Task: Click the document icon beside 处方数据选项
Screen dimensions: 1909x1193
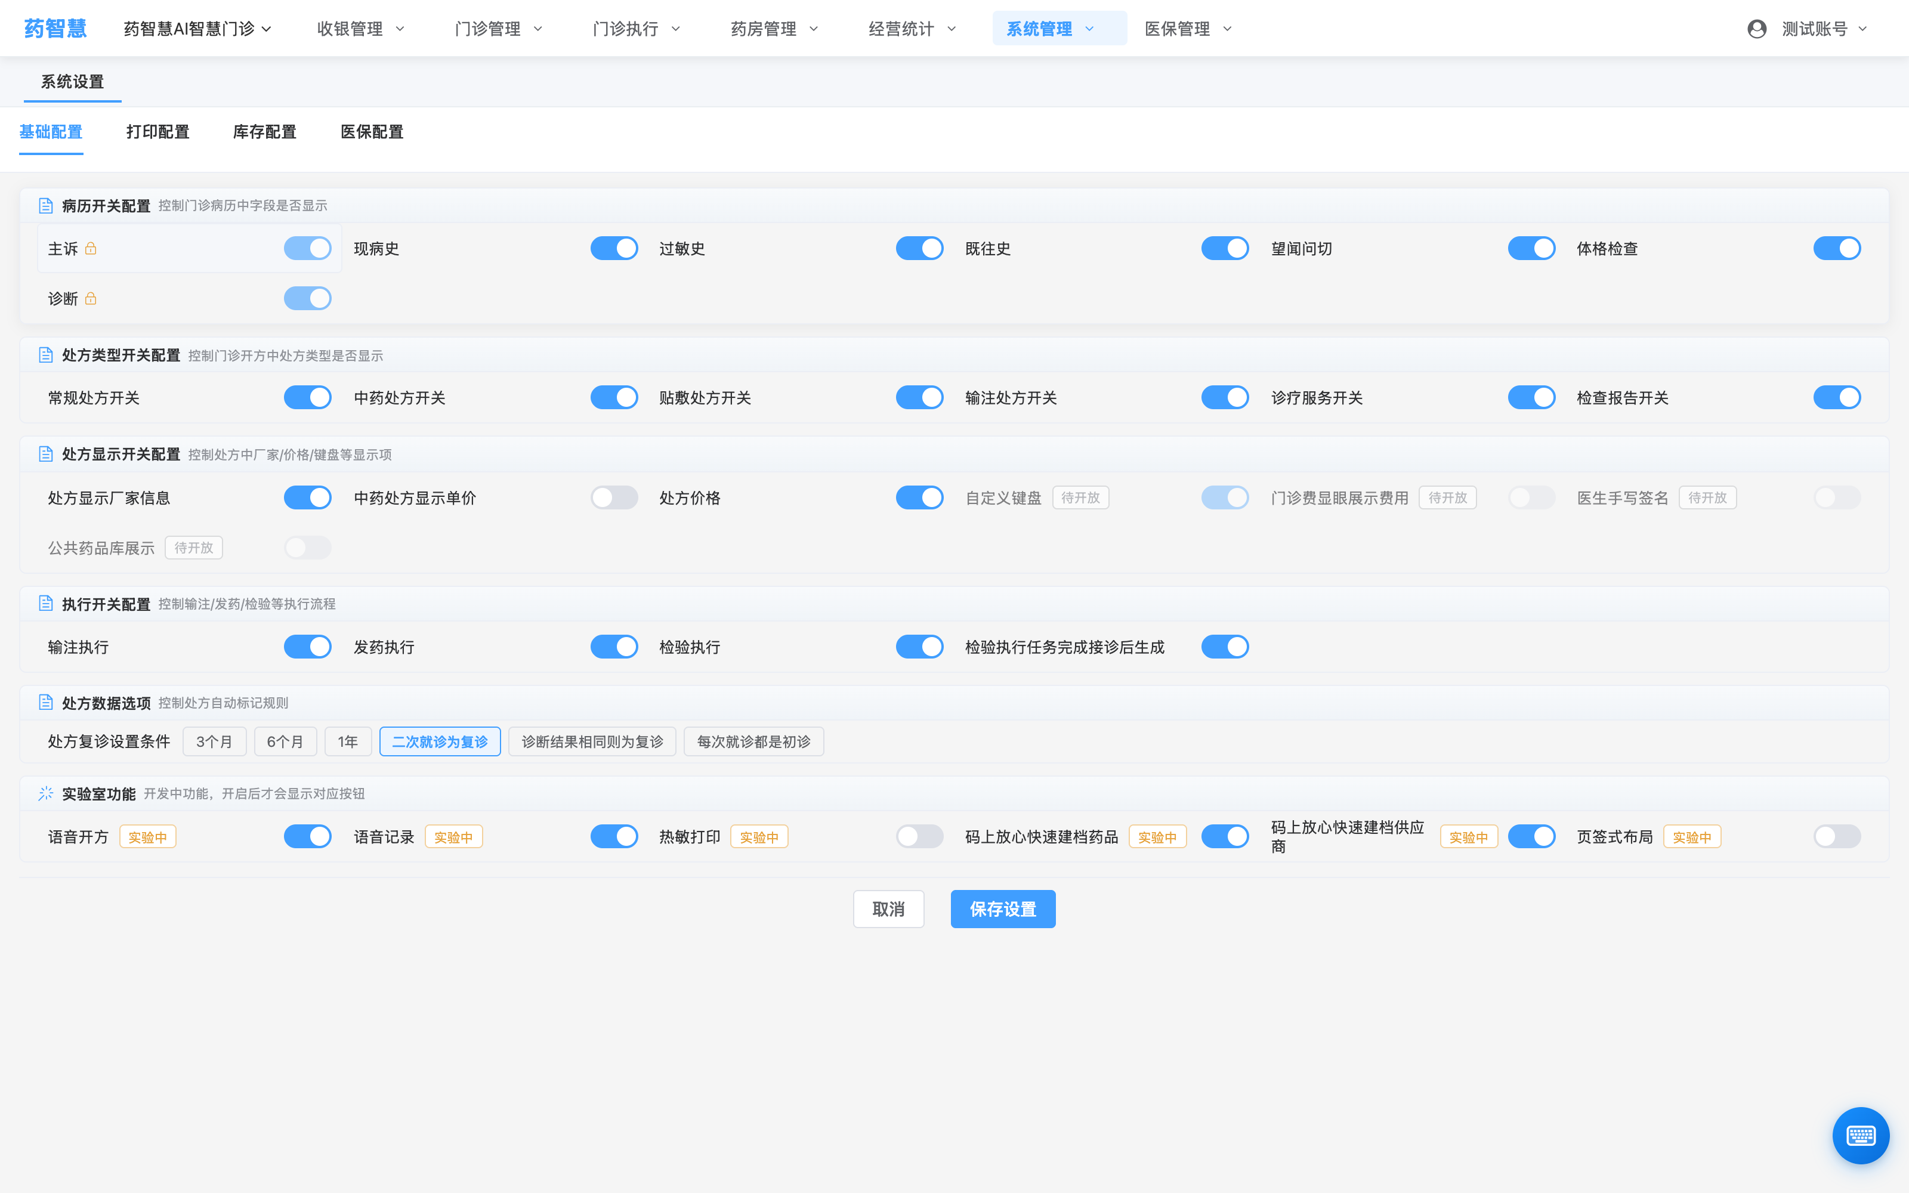Action: 46,702
